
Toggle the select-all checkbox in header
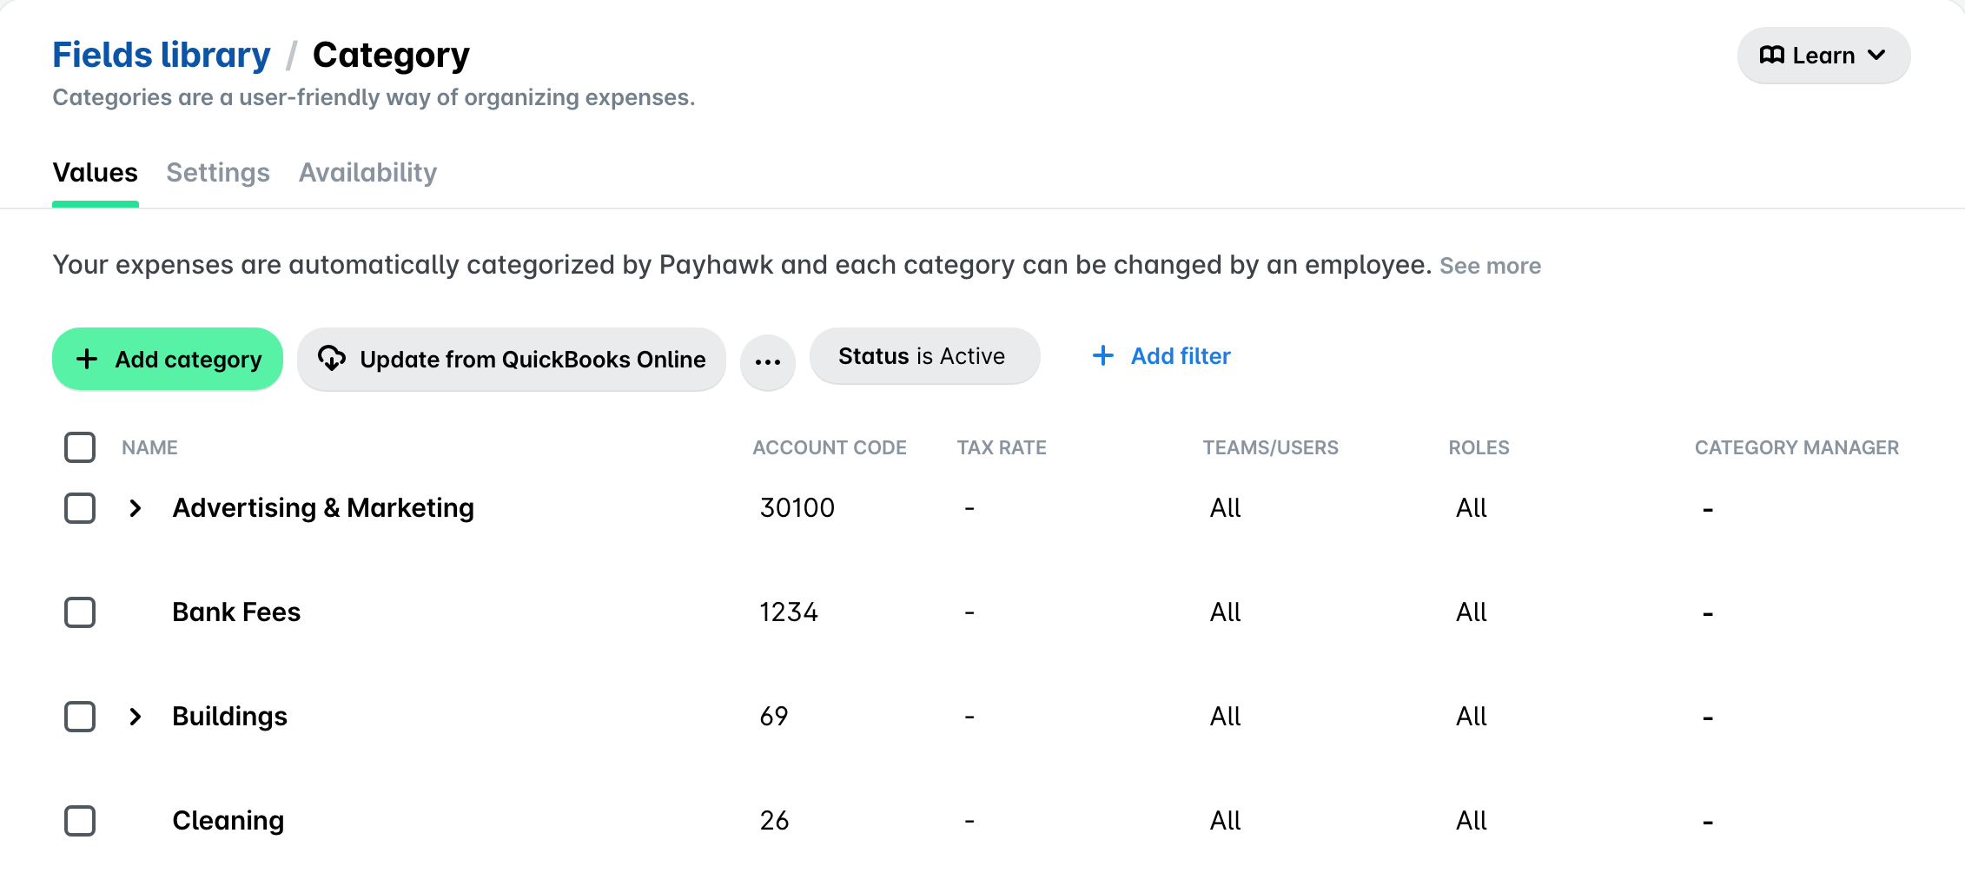[80, 447]
